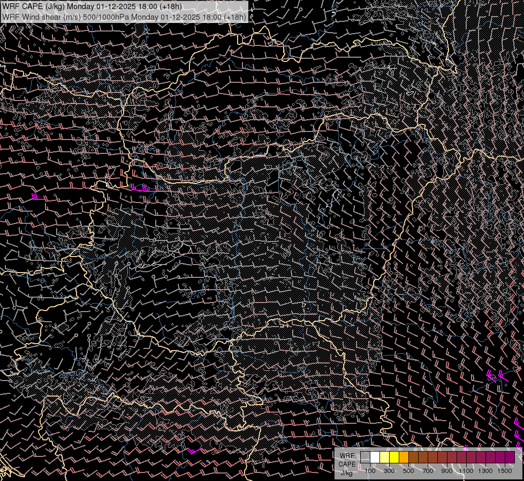The width and height of the screenshot is (524, 481).
Task: Click the rightmost purple 1500 J/kg swatch
Action: [510, 457]
